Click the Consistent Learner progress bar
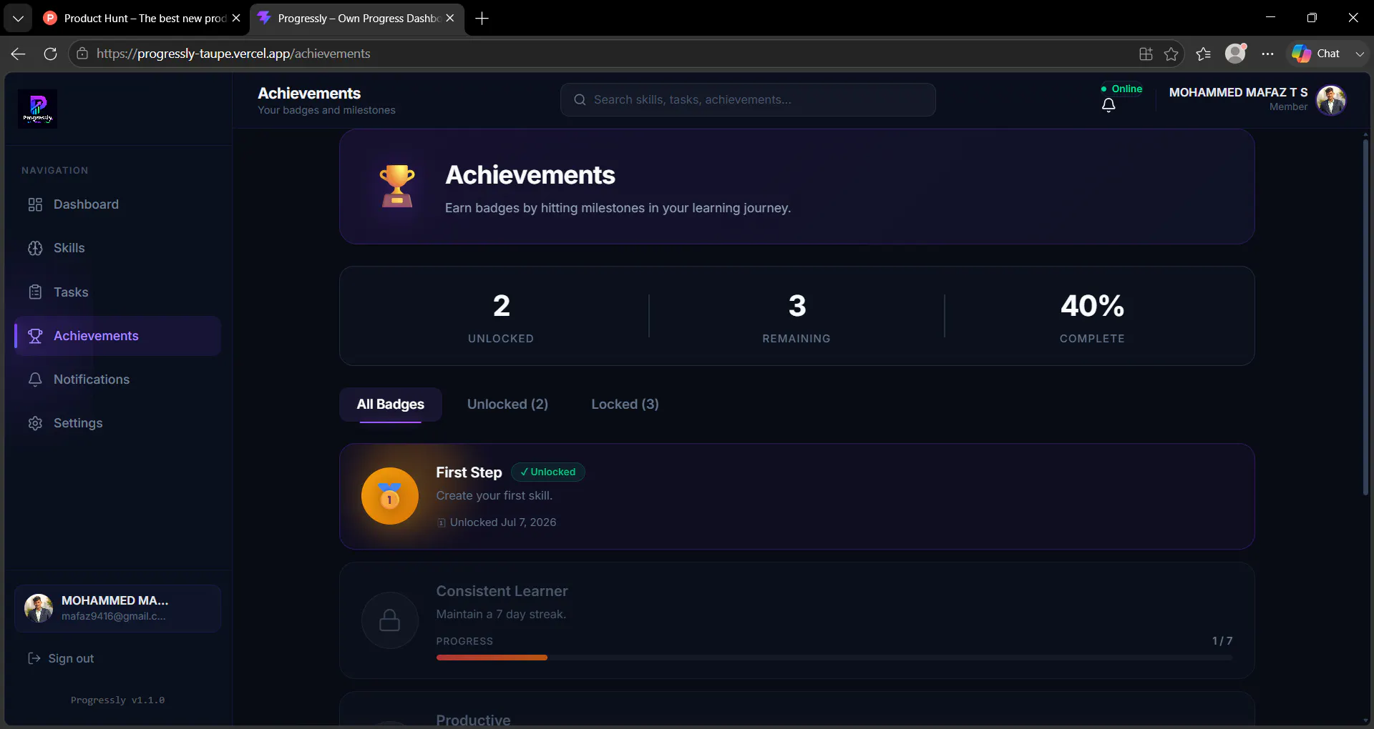The height and width of the screenshot is (729, 1374). [x=834, y=658]
